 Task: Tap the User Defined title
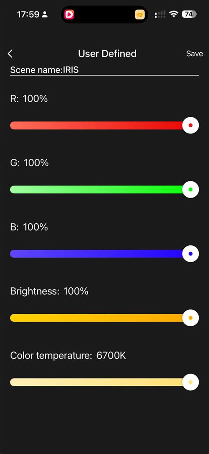tap(107, 53)
